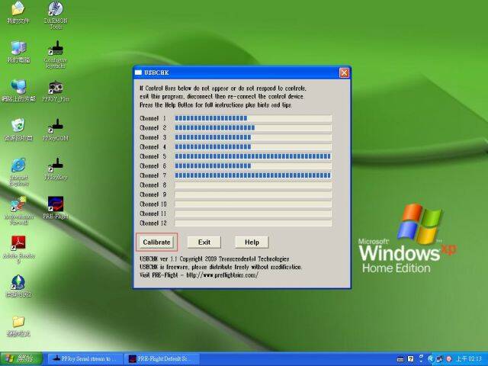
Task: Click the USBCHK title bar window icon
Action: tap(138, 72)
